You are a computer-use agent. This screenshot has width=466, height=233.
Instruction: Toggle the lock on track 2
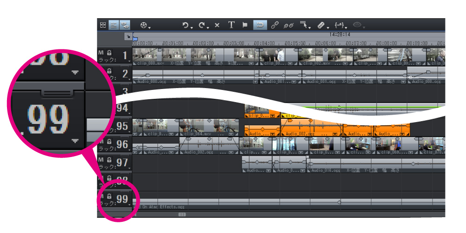coord(109,71)
